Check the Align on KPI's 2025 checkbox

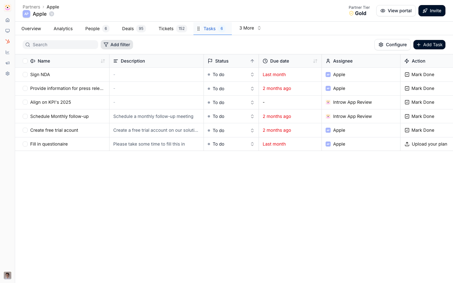25,102
